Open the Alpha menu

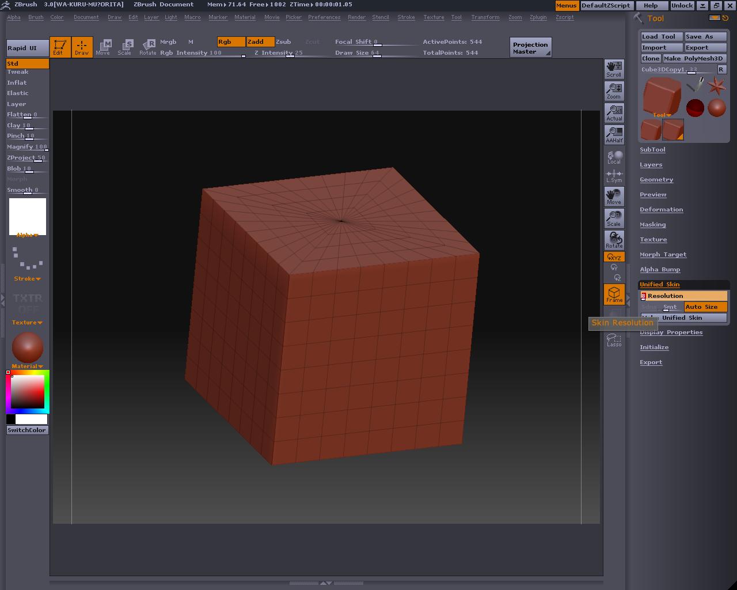click(x=14, y=17)
